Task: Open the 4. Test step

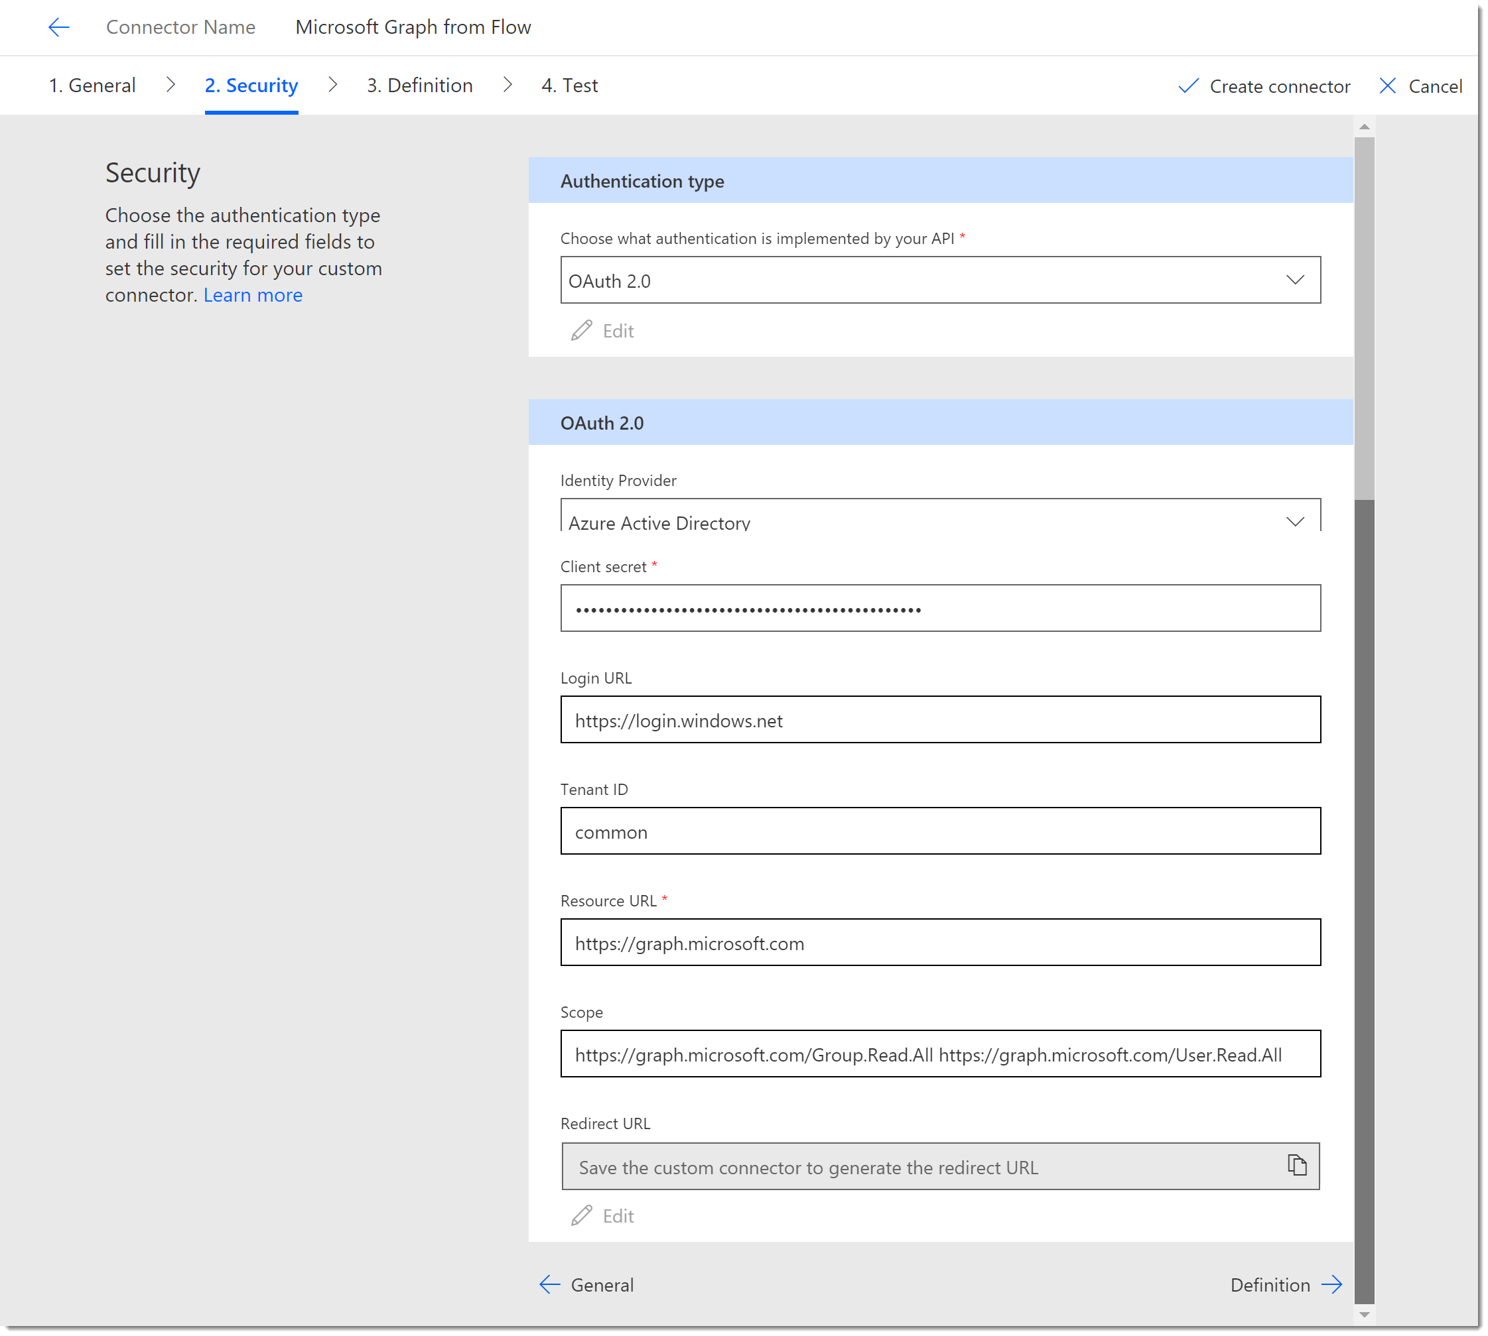Action: [x=569, y=85]
